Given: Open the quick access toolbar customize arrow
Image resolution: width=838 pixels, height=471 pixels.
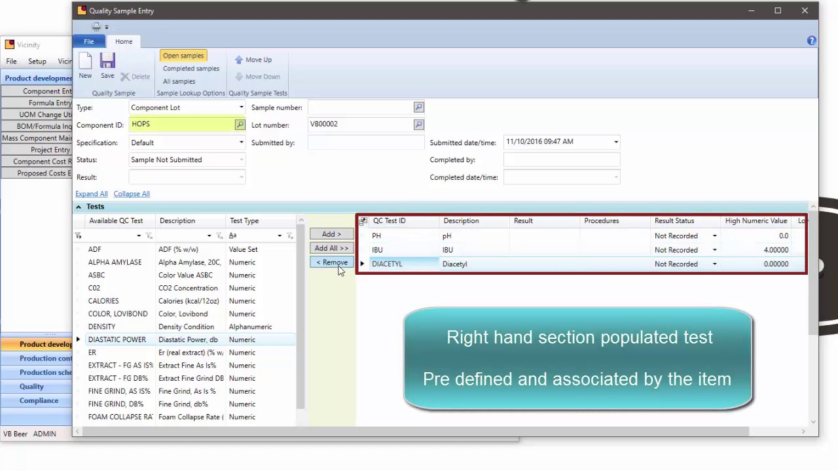Looking at the screenshot, I should point(107,27).
